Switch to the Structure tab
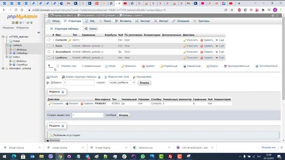 click(x=72, y=21)
